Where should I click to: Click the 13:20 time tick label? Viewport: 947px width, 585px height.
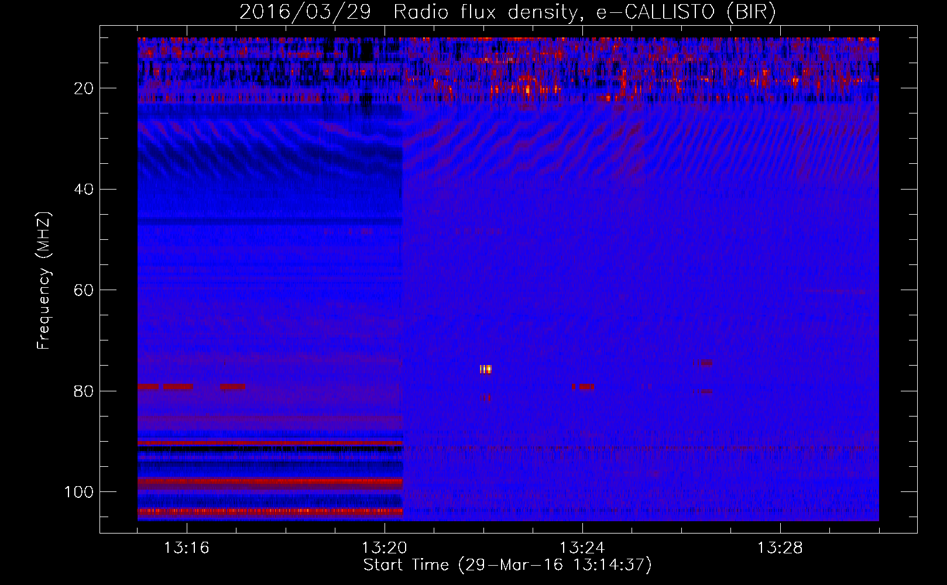pyautogui.click(x=385, y=548)
